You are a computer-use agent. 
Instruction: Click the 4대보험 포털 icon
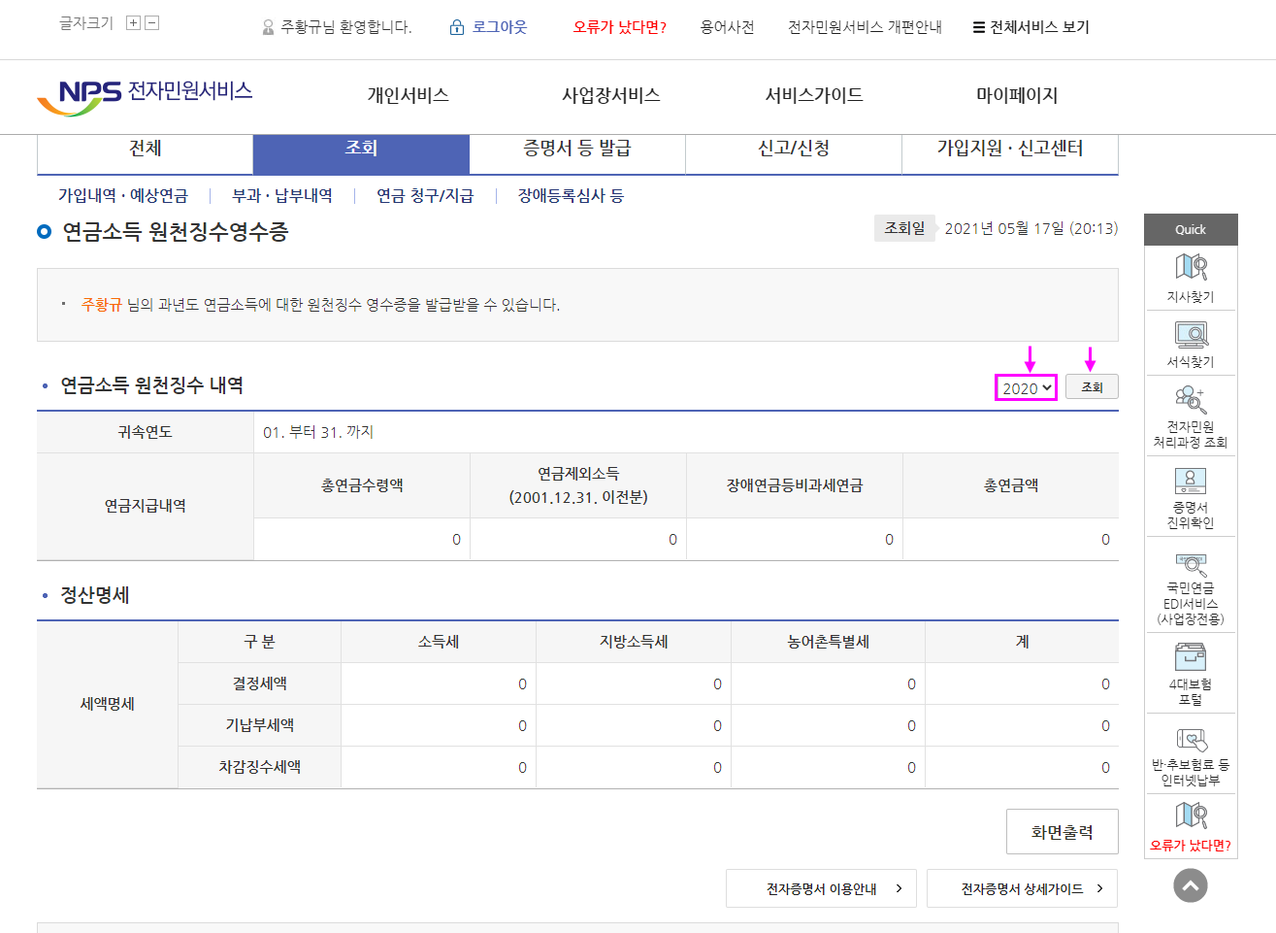click(x=1191, y=657)
